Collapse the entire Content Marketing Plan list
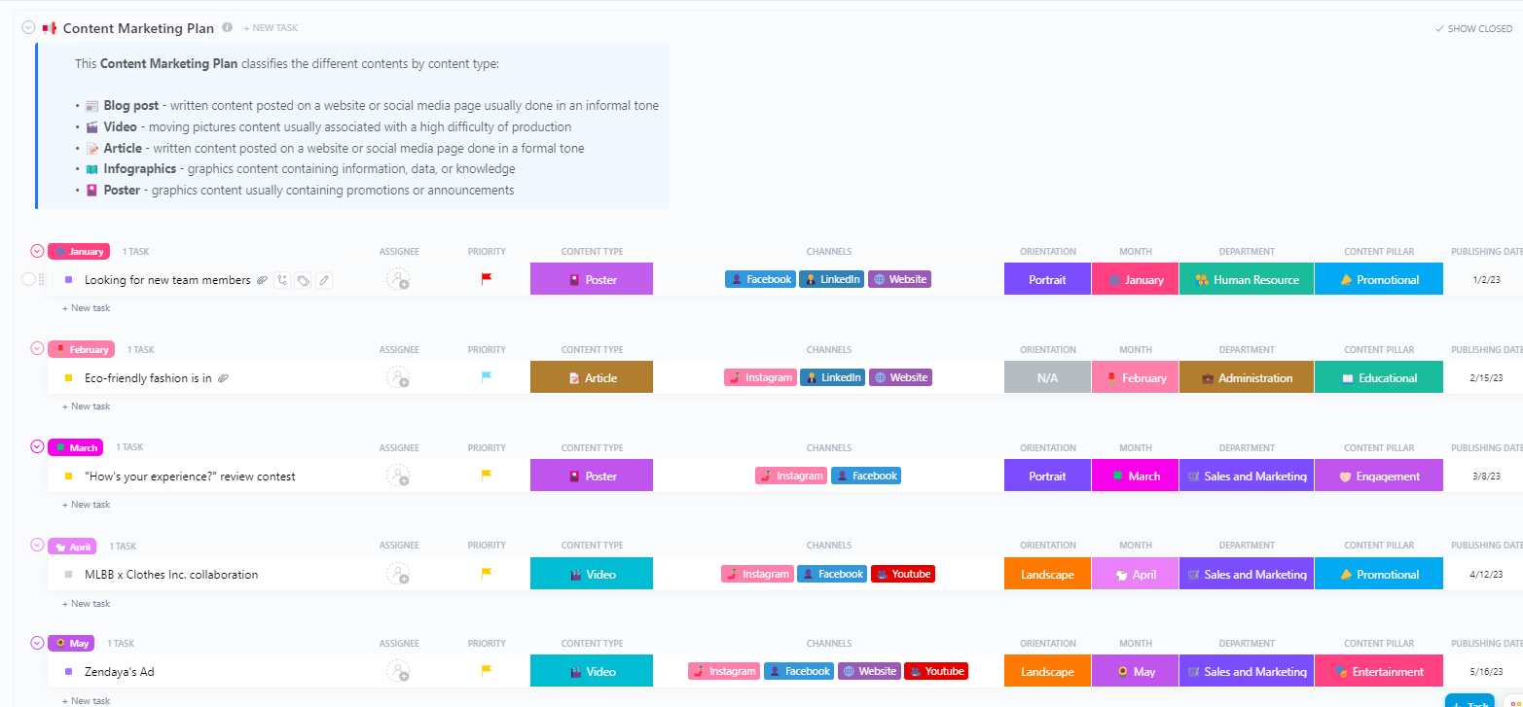The width and height of the screenshot is (1523, 707). pos(27,28)
